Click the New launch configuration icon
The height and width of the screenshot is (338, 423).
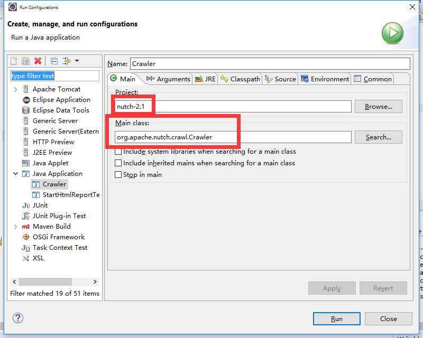[14, 61]
